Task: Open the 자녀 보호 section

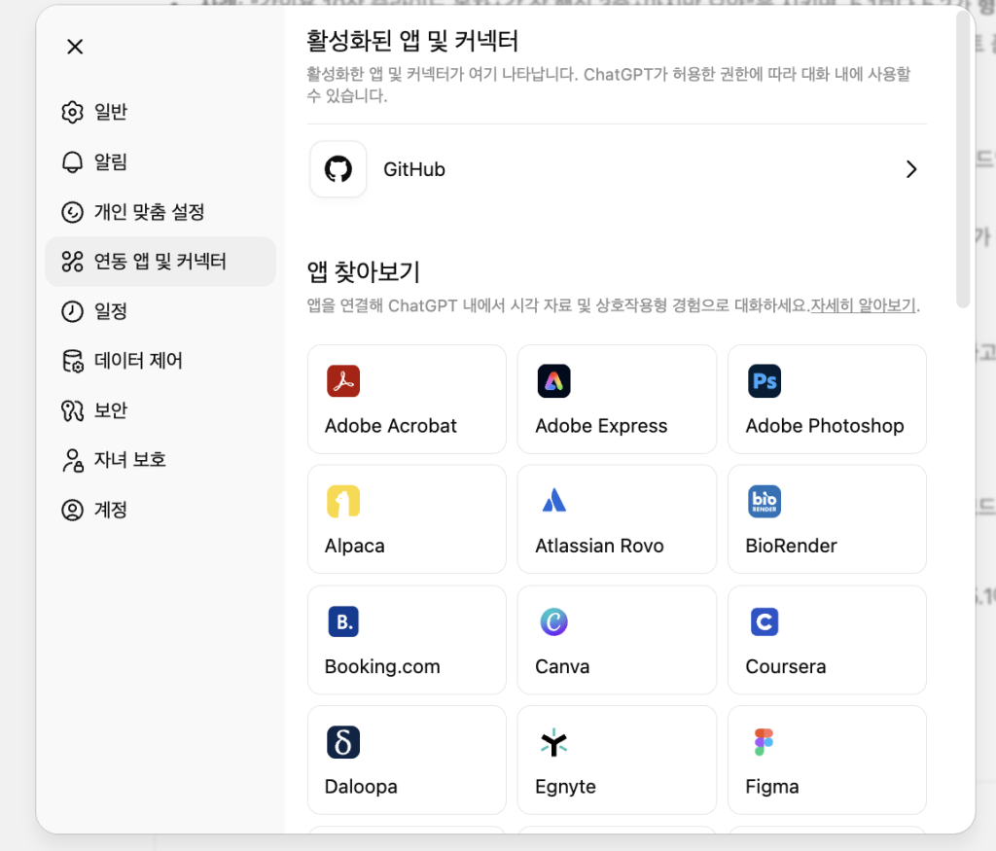Action: pos(160,460)
